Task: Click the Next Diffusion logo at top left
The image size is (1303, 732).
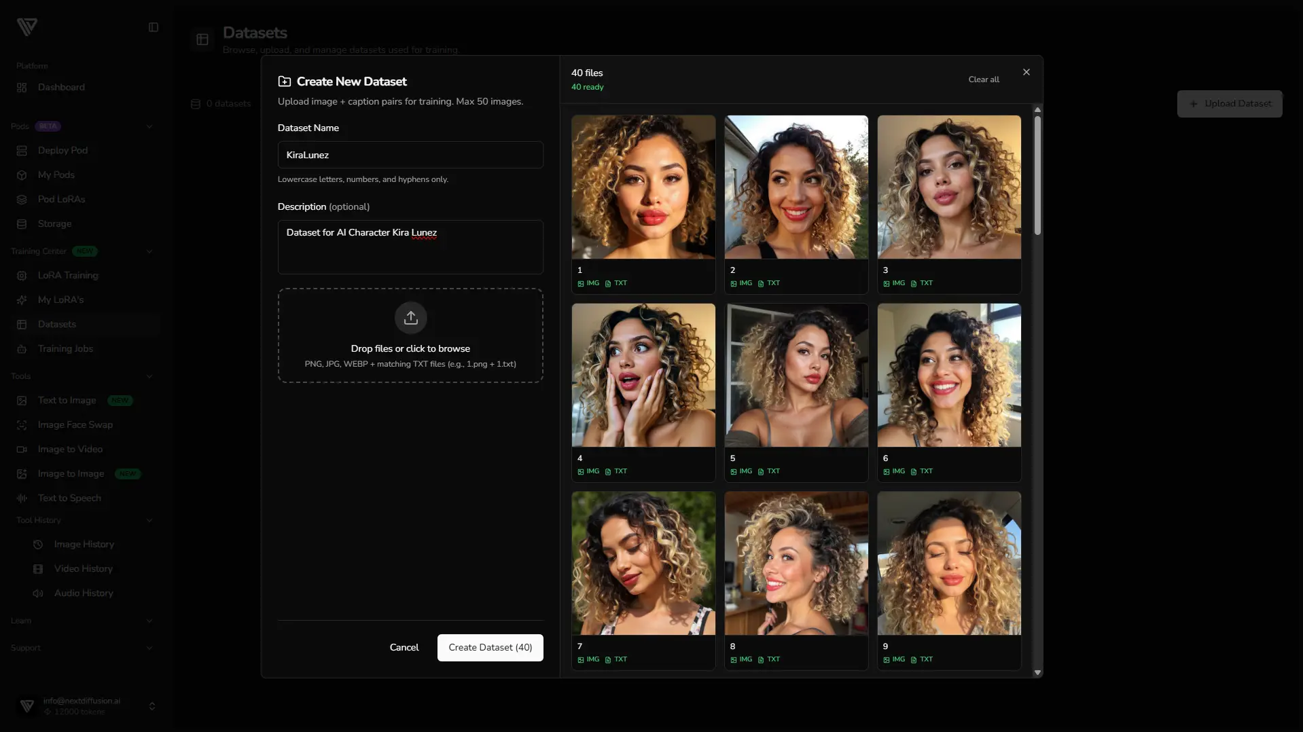Action: [x=27, y=27]
